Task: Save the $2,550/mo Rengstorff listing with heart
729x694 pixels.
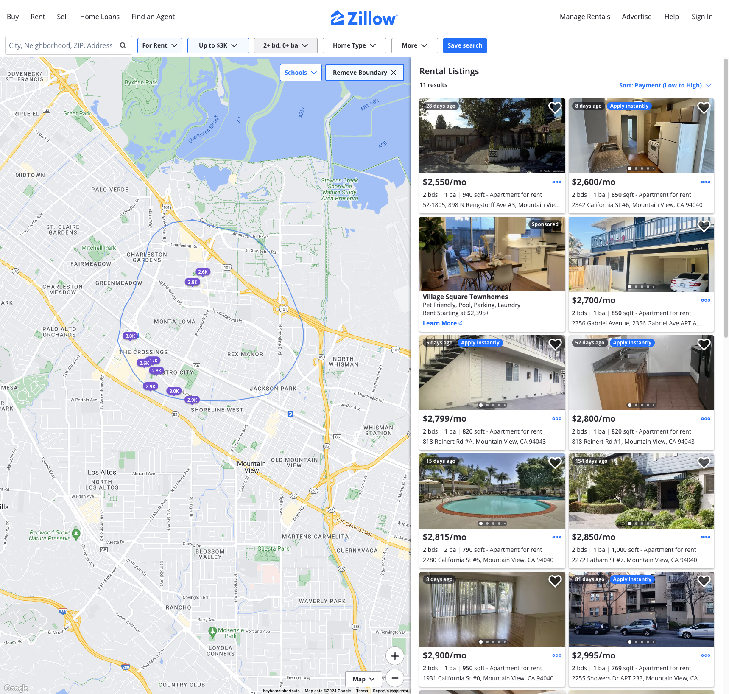Action: [x=555, y=108]
